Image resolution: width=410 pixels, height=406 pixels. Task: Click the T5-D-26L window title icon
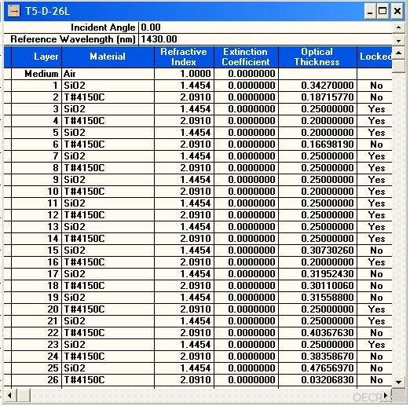tap(13, 11)
